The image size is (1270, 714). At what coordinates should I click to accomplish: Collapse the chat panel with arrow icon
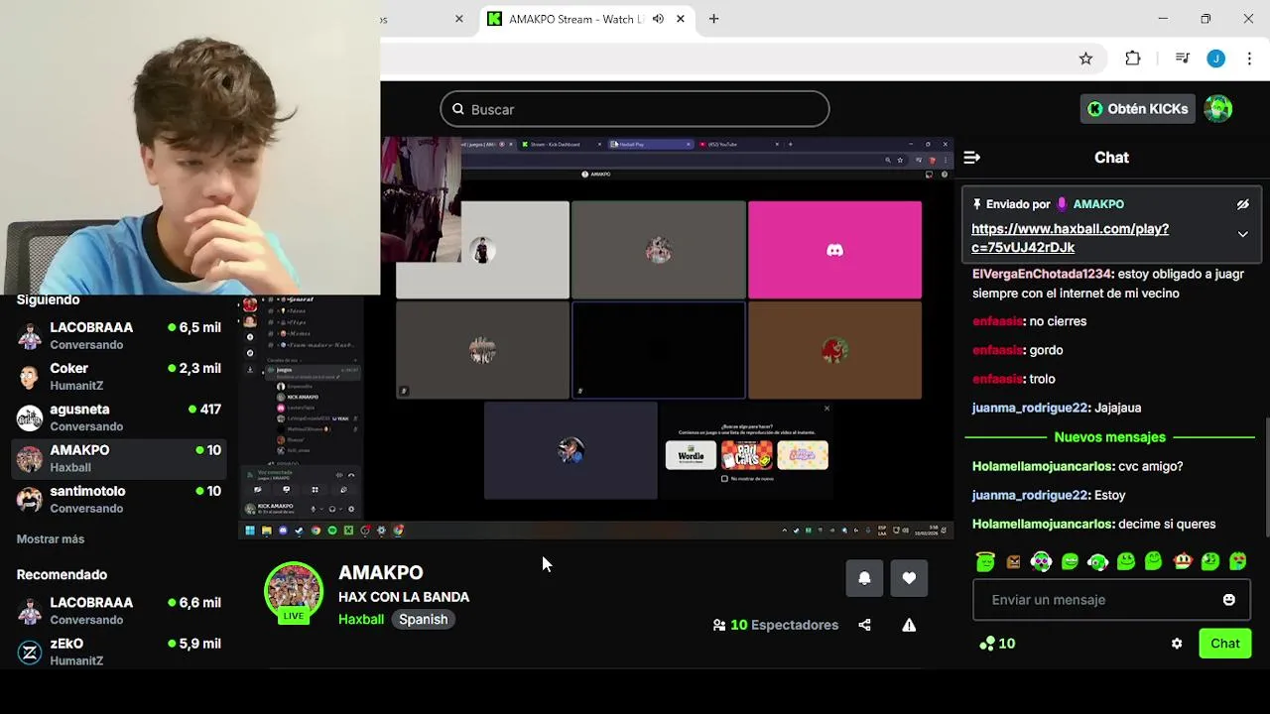(972, 158)
